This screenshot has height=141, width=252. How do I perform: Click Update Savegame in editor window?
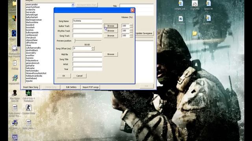point(144,33)
